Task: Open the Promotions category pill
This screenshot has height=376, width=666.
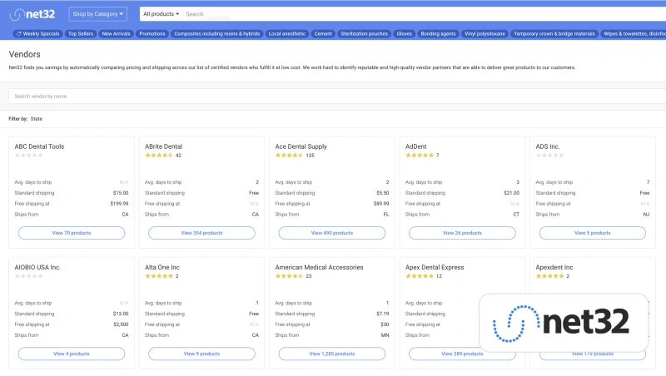Action: (x=152, y=34)
